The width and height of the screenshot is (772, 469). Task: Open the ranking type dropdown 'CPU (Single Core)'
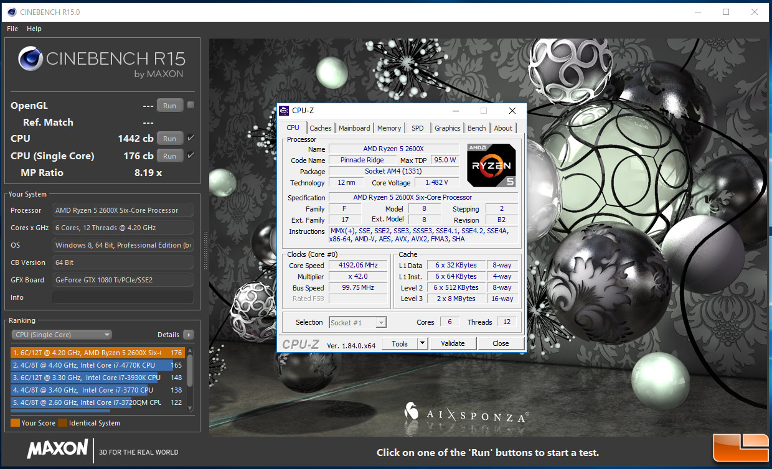(x=62, y=335)
